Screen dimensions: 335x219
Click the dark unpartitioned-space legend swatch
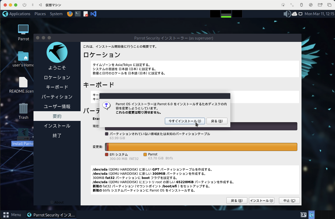(x=107, y=134)
